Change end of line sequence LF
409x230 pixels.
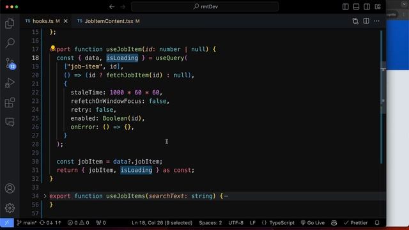coord(252,223)
